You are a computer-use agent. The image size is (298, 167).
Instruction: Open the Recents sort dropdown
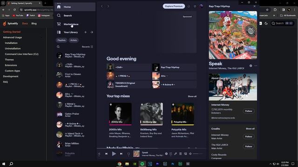pyautogui.click(x=87, y=47)
